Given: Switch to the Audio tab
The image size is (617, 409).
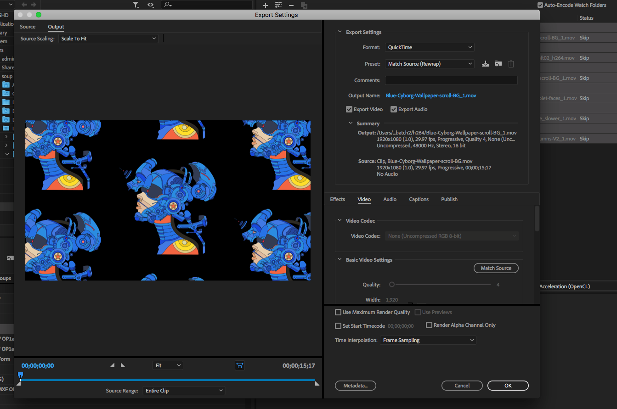Looking at the screenshot, I should tap(390, 199).
